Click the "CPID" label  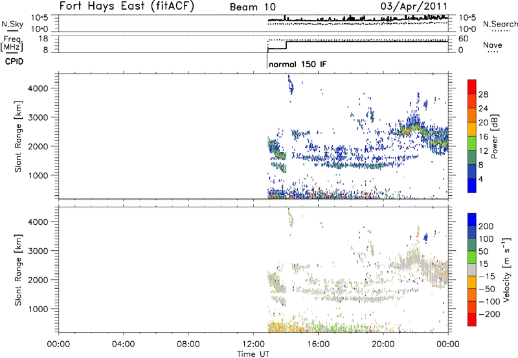pyautogui.click(x=14, y=61)
